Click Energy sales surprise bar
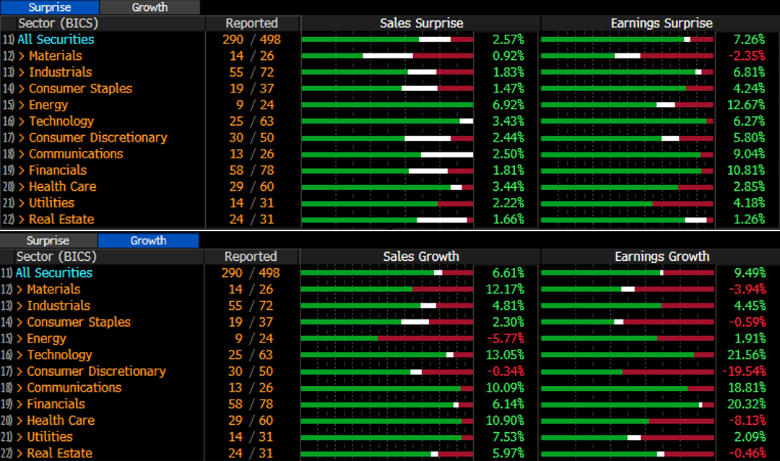780x461 pixels. (388, 105)
